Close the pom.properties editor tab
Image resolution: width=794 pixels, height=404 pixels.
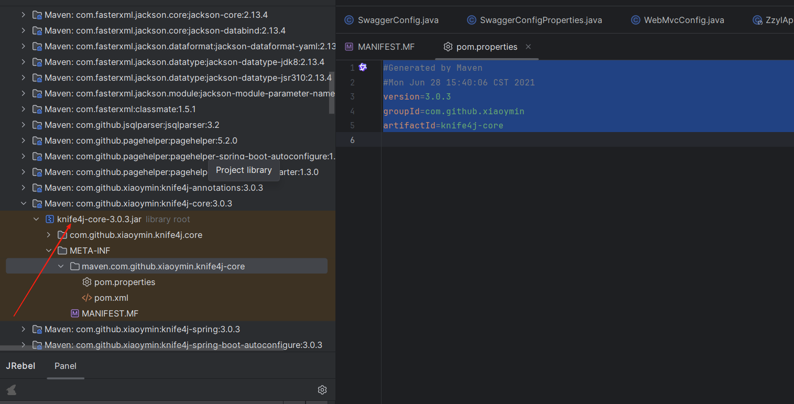tap(528, 47)
